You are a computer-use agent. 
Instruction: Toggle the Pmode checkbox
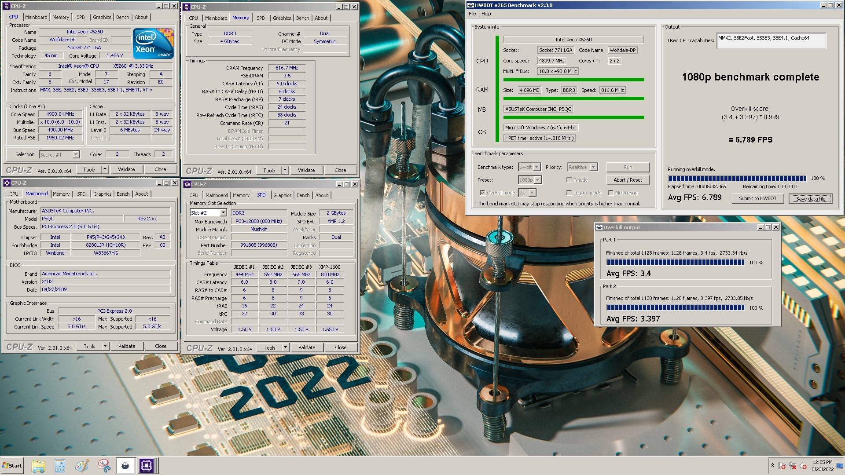[x=569, y=180]
